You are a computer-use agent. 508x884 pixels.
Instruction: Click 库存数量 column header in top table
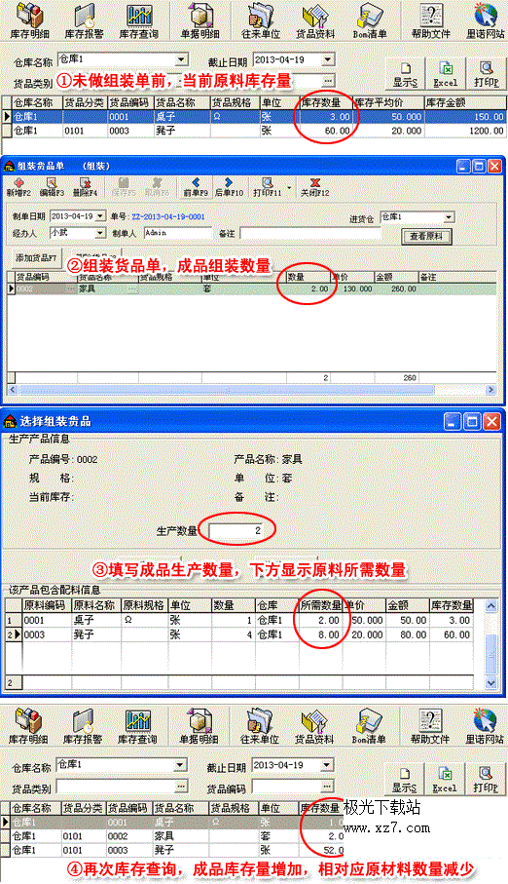[325, 103]
